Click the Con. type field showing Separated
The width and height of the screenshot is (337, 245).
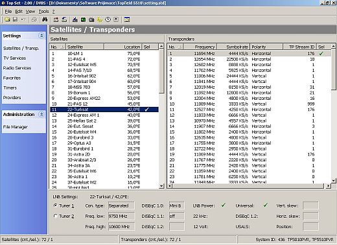[x=121, y=205]
